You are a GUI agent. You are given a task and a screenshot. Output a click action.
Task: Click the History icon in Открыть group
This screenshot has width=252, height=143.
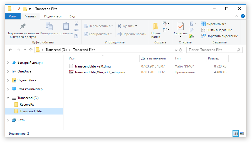tap(191, 36)
